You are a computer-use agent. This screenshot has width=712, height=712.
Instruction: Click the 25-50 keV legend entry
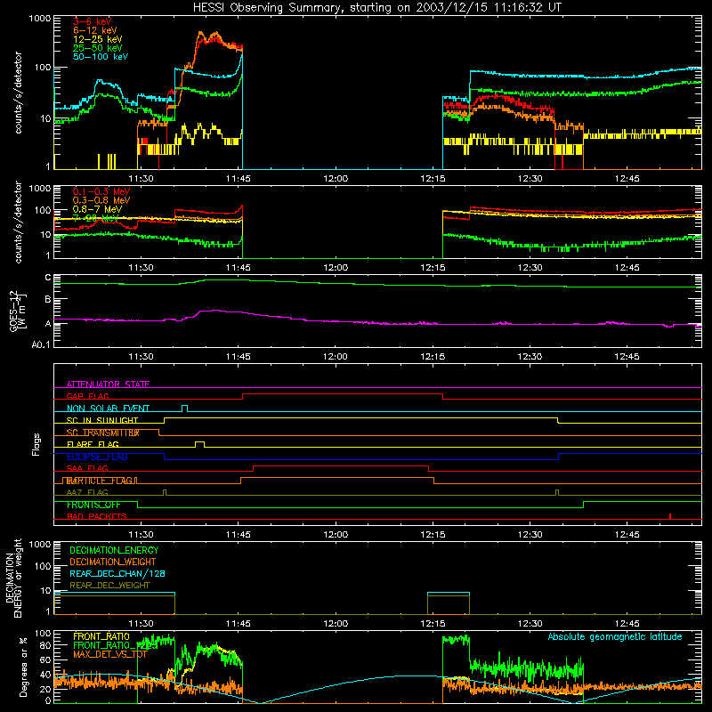(x=97, y=48)
